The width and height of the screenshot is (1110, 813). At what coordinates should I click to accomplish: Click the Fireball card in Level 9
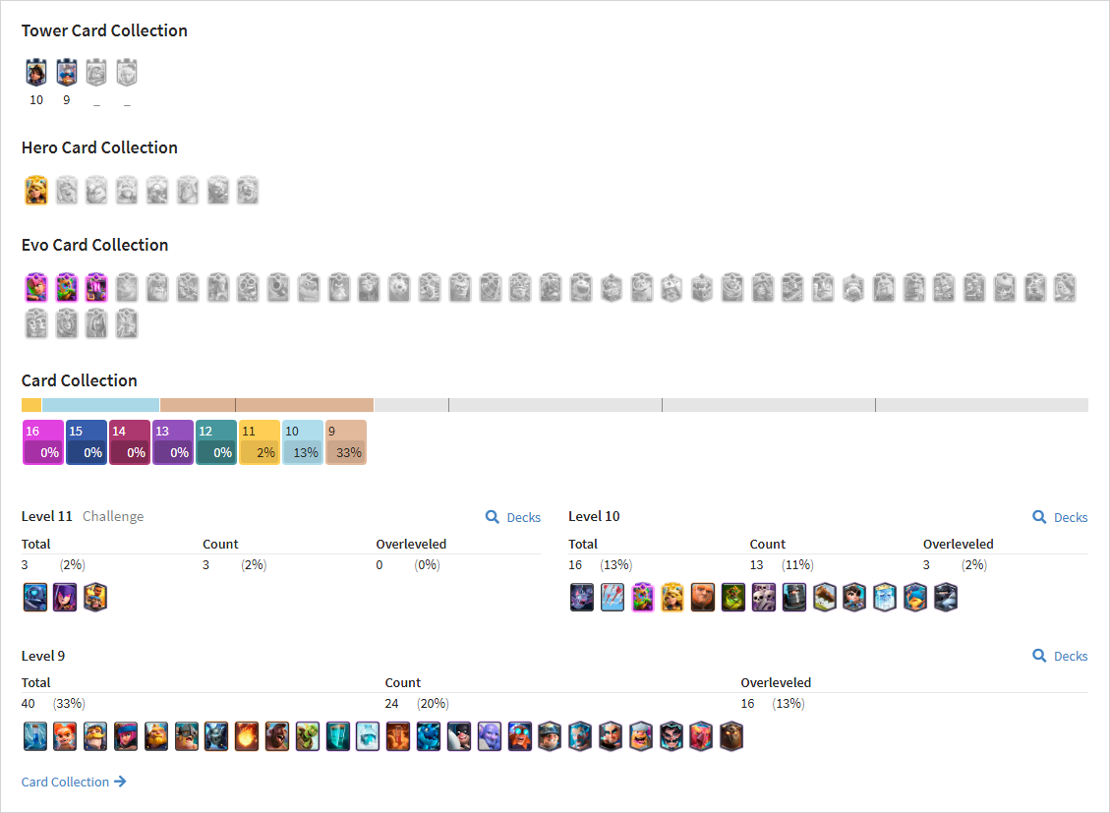[x=247, y=736]
